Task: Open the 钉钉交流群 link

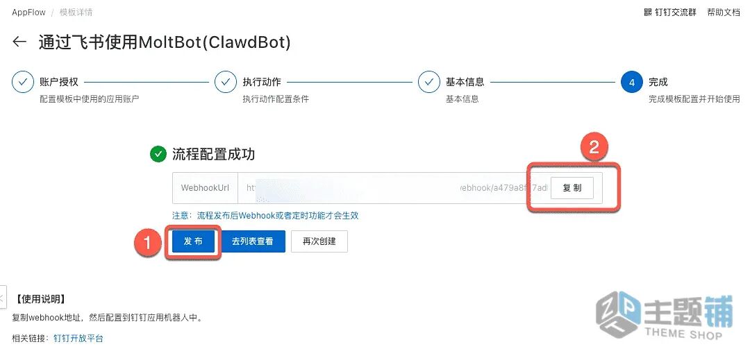Action: [676, 12]
